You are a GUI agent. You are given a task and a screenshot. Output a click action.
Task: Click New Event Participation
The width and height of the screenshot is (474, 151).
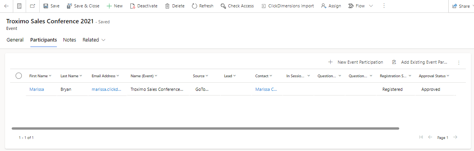coord(356,62)
